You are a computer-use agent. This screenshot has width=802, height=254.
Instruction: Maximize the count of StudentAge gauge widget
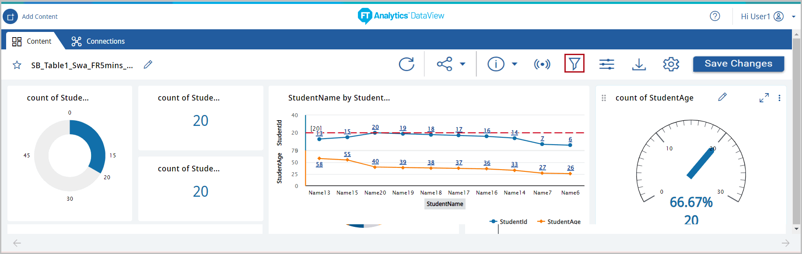click(x=764, y=98)
